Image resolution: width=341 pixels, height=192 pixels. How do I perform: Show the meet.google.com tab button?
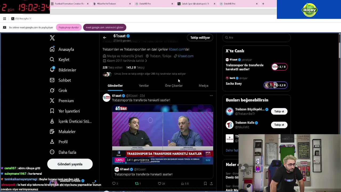point(105,27)
